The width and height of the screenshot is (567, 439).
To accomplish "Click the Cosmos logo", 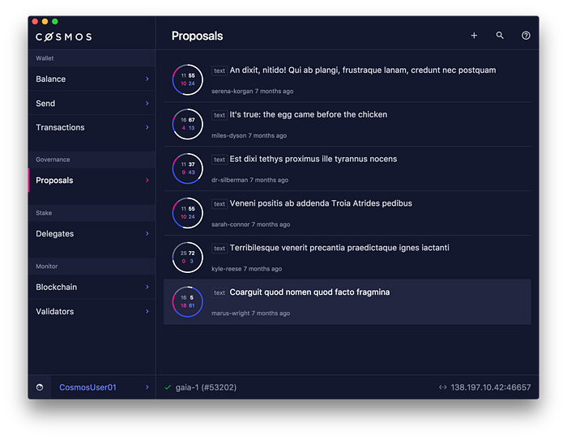I will (64, 37).
